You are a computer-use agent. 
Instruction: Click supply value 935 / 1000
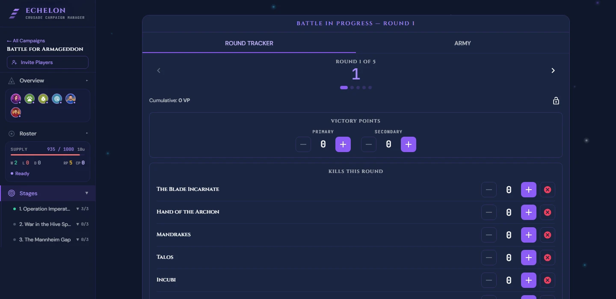tap(60, 149)
